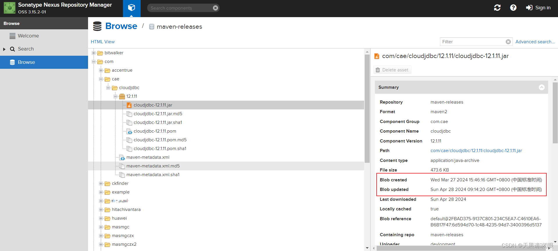Expand the masmgczx2 folder
Image resolution: width=558 pixels, height=251 pixels.
(x=101, y=244)
